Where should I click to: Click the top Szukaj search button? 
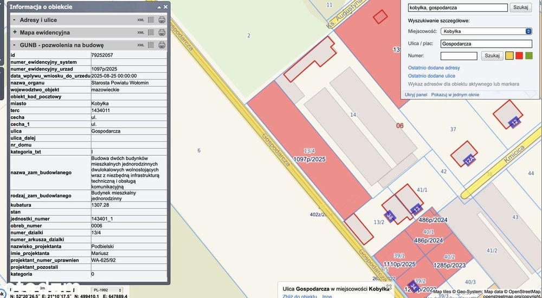pyautogui.click(x=520, y=7)
